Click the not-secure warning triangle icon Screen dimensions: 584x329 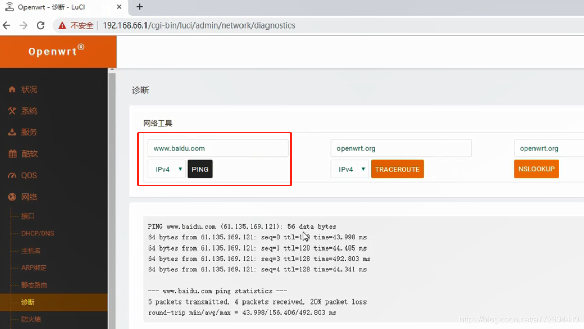pyautogui.click(x=62, y=25)
